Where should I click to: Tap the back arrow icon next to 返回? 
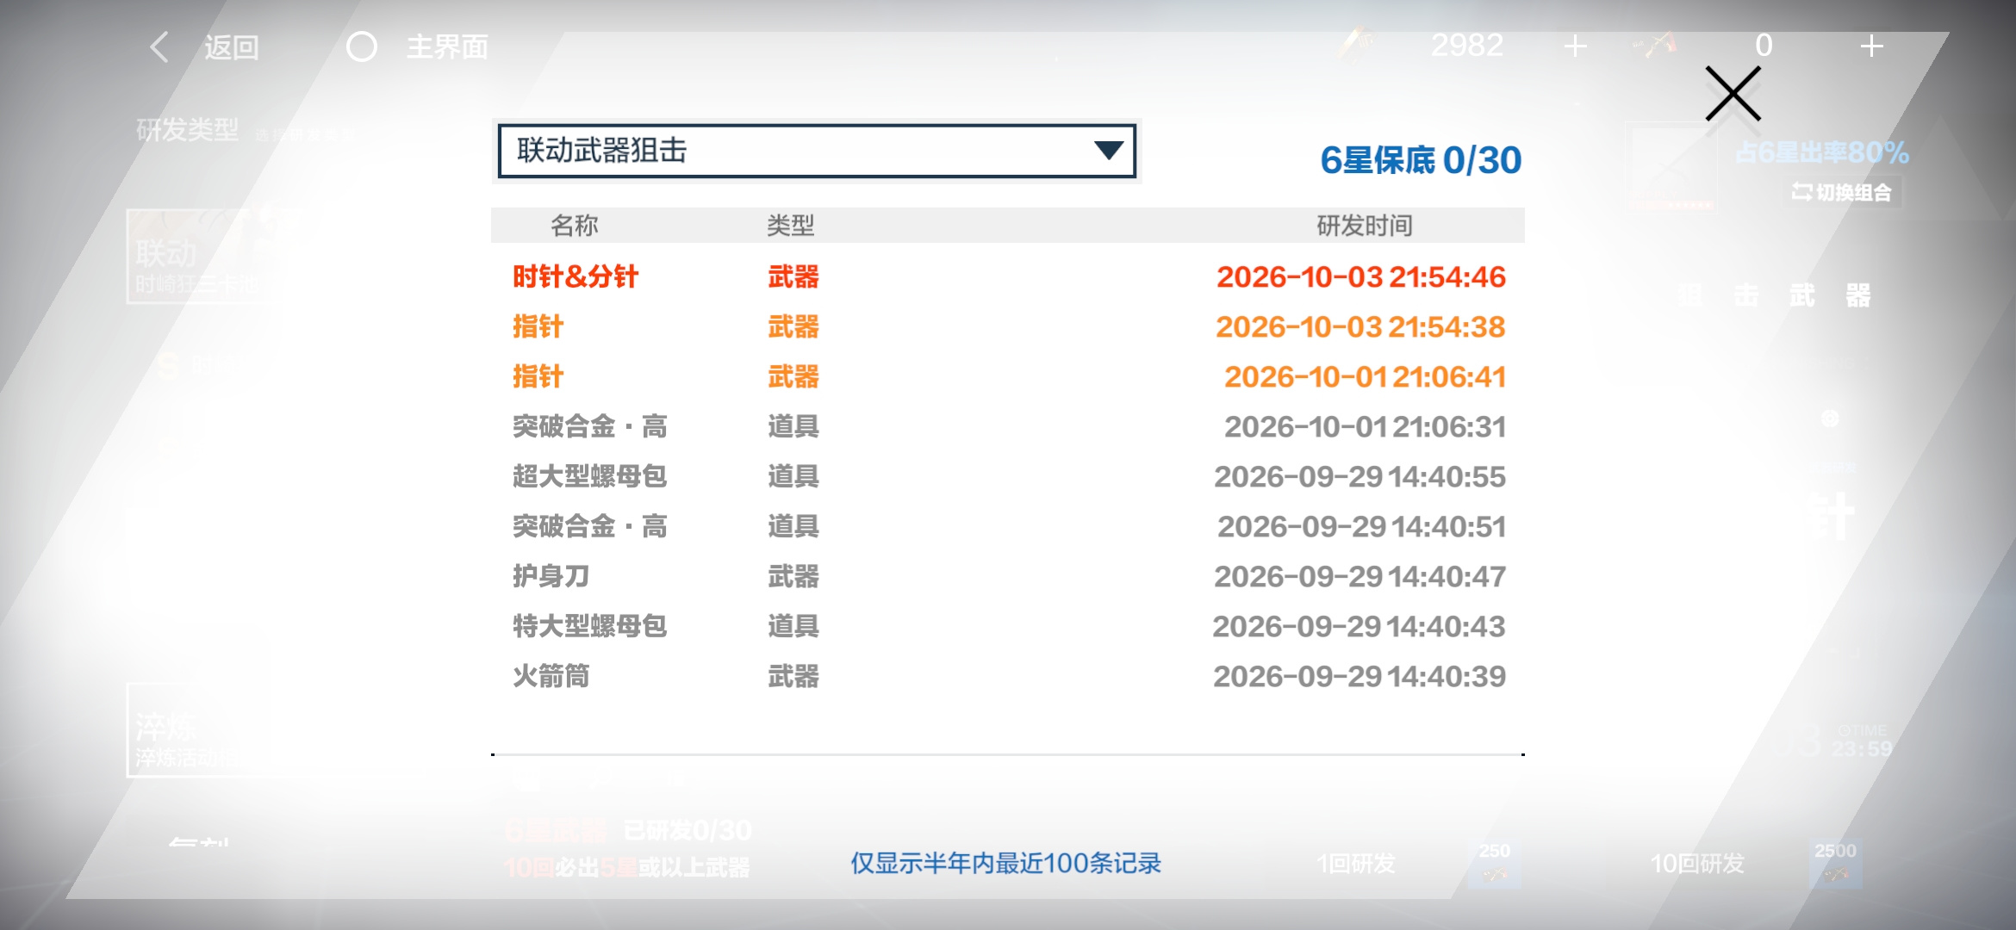(159, 46)
